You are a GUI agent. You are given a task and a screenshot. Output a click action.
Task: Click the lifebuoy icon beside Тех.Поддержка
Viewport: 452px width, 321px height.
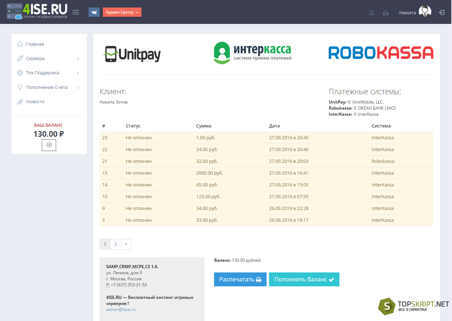coord(20,73)
